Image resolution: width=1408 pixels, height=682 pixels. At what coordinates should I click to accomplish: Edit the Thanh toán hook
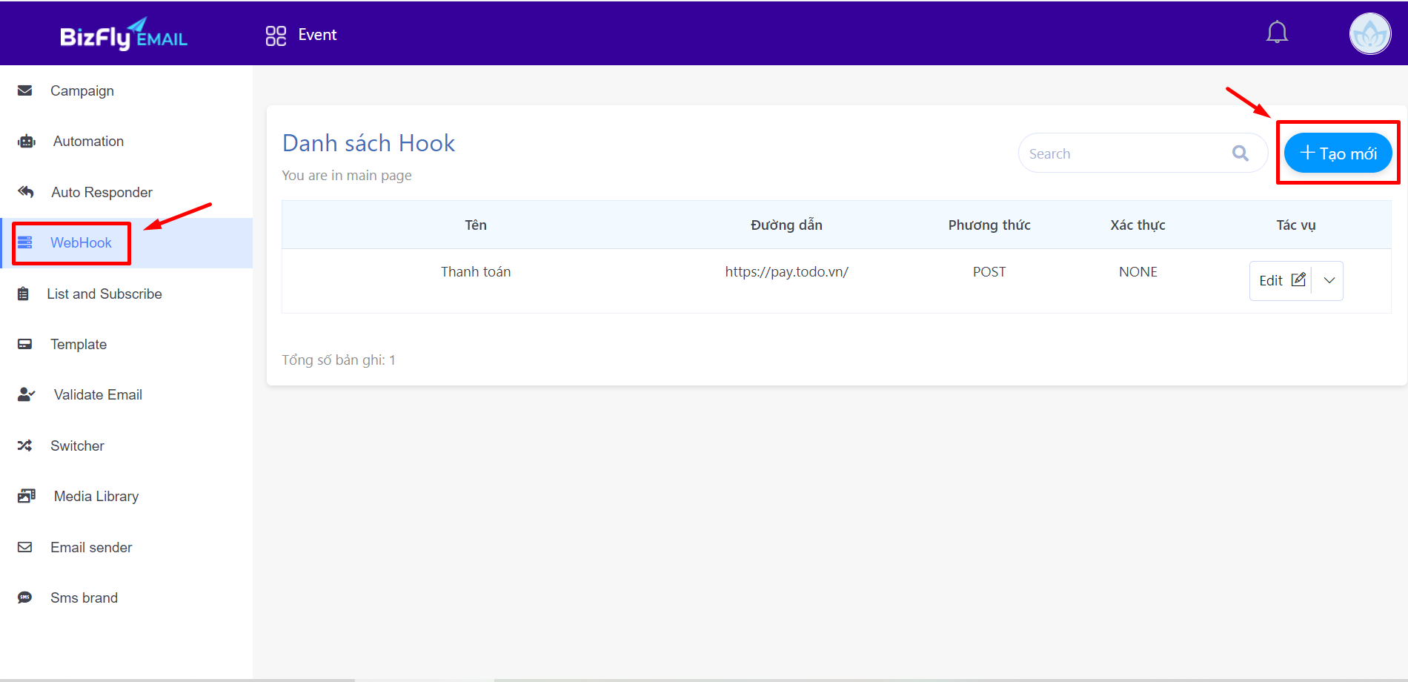tap(1281, 280)
